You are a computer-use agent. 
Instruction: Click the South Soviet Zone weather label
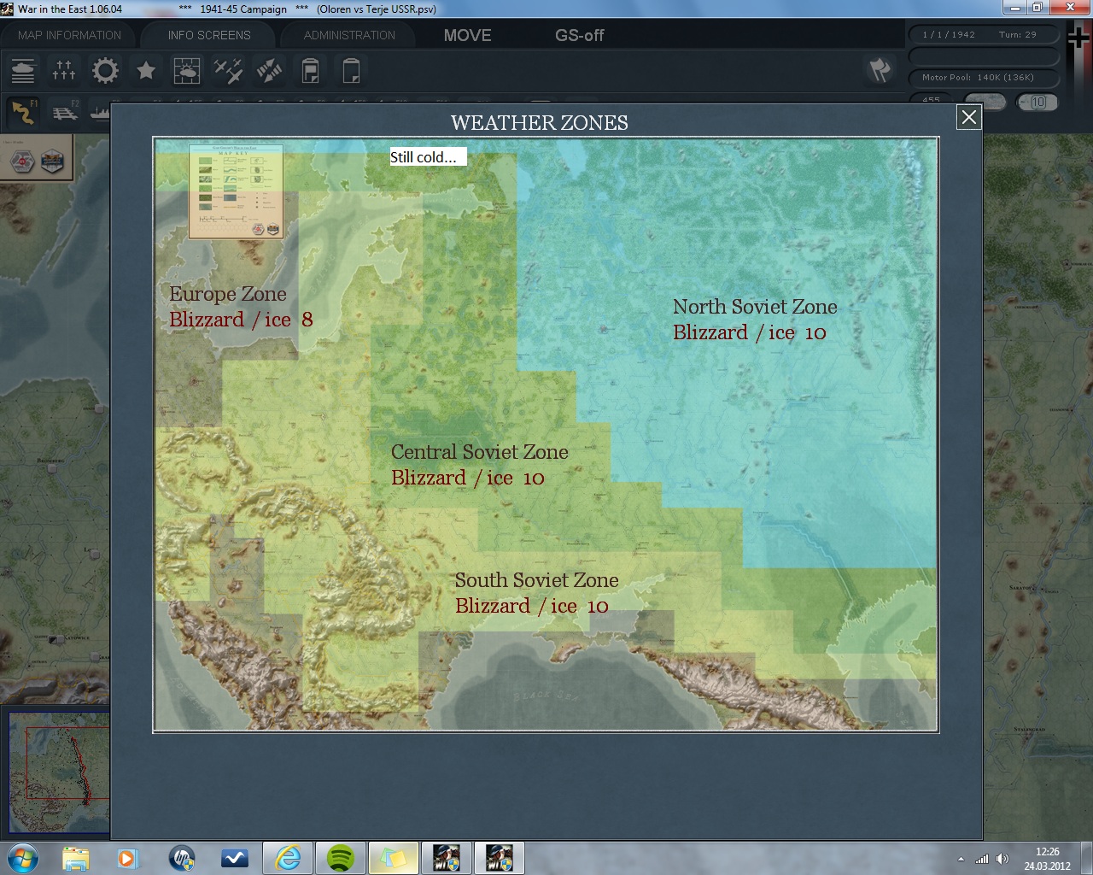[x=536, y=593]
